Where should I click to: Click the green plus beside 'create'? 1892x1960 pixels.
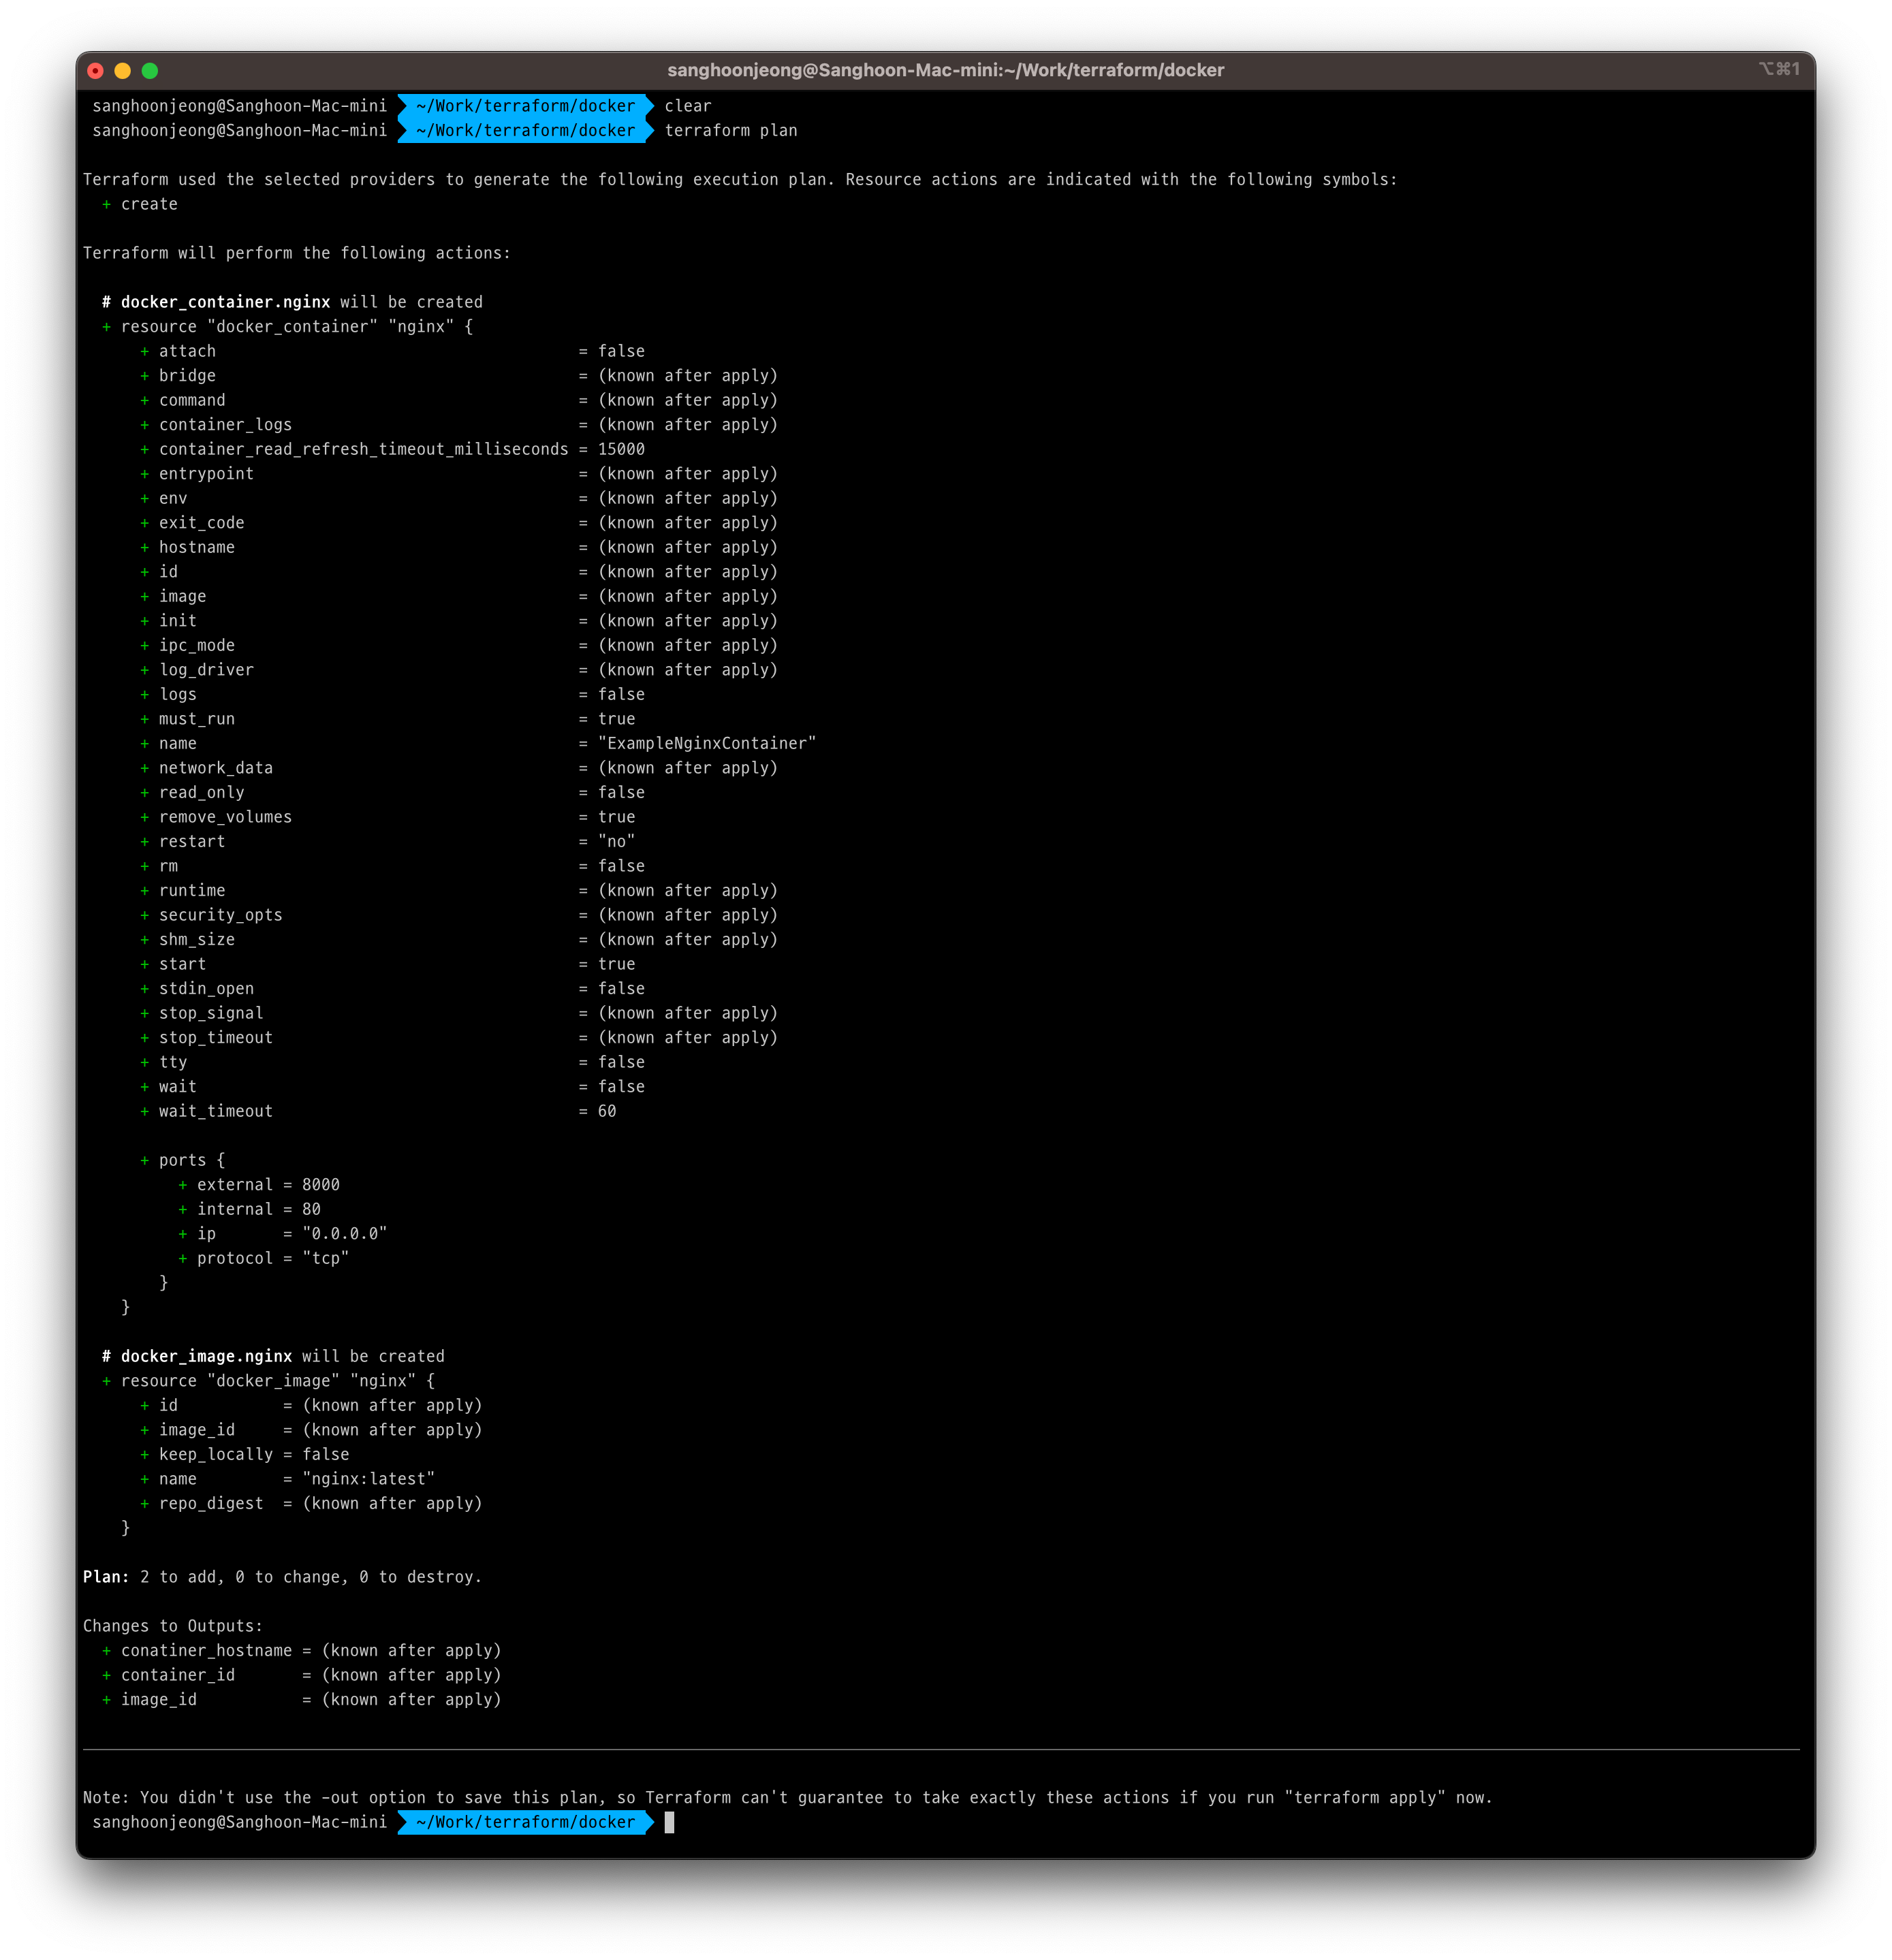(x=106, y=204)
